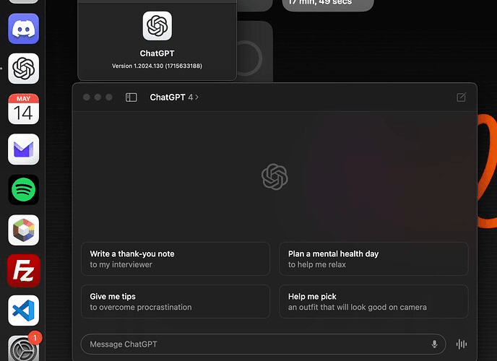Minimize the ChatGPT chat window
The height and width of the screenshot is (361, 497).
pos(98,97)
